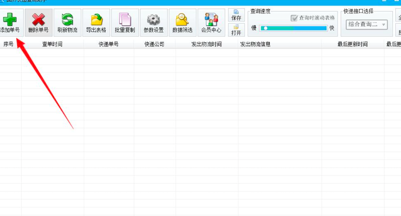Open the 综合查询二 interface dropdown
This screenshot has height=216, width=401.
[x=367, y=25]
